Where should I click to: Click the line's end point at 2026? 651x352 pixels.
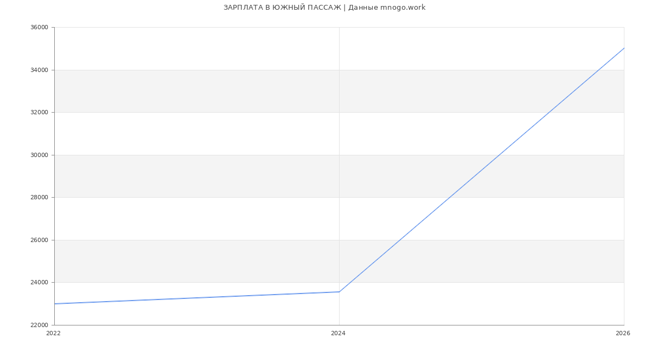[623, 48]
